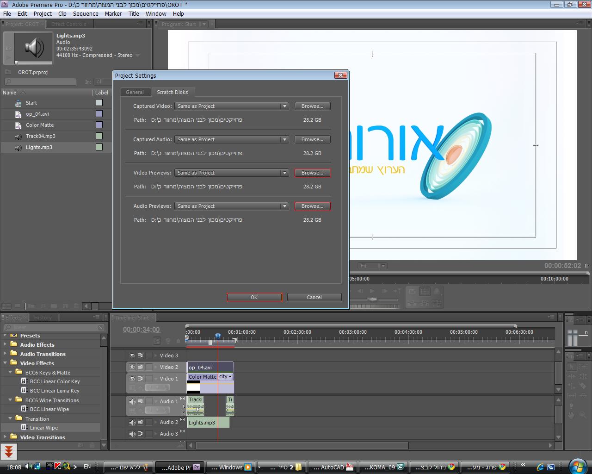This screenshot has width=592, height=474.
Task: Toggle timeline Snap magnet icon
Action: point(157,341)
